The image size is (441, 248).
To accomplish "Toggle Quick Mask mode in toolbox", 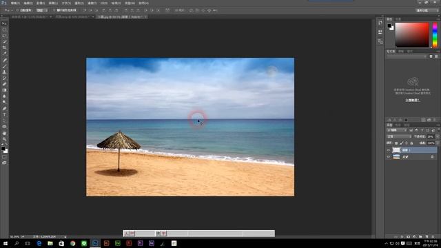I will (x=4, y=157).
